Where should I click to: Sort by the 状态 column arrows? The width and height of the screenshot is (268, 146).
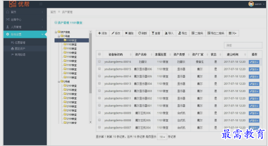tap(220, 54)
